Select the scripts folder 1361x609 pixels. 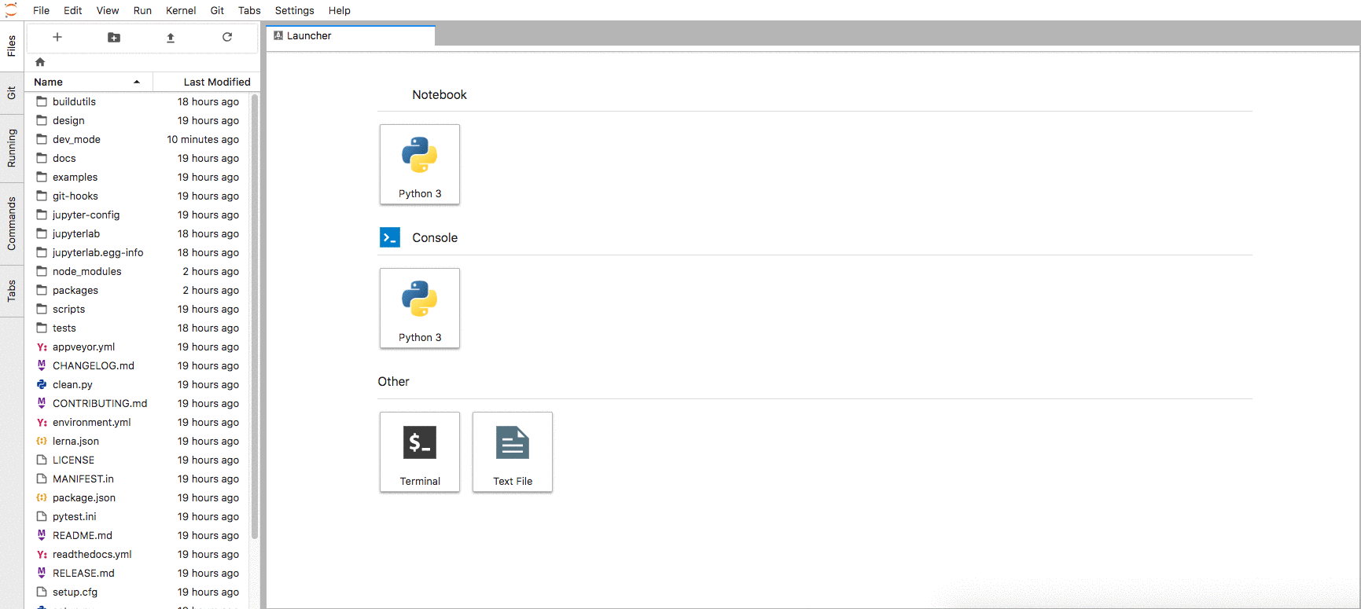[137, 309]
